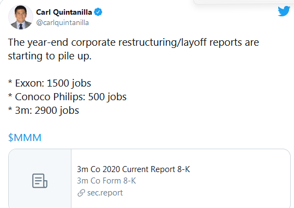Click the "Conoco Philips: 500 jobs" line
The height and width of the screenshot is (208, 294).
tap(67, 97)
